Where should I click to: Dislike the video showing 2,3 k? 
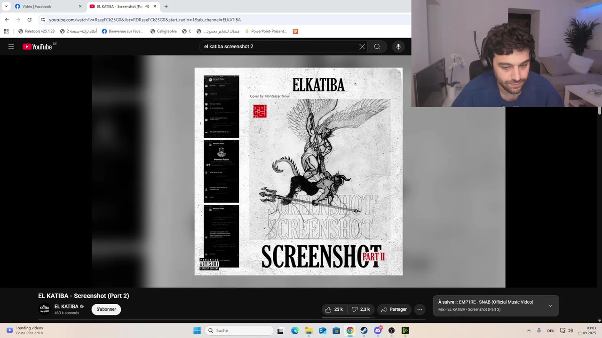click(x=361, y=309)
